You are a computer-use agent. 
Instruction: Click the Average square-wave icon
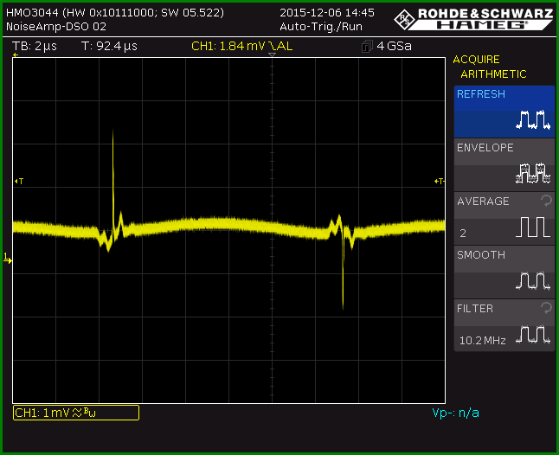(x=533, y=227)
